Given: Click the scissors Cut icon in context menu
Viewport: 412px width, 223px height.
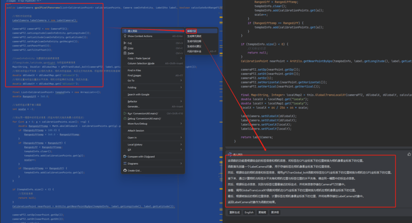Looking at the screenshot, I should [x=125, y=42].
